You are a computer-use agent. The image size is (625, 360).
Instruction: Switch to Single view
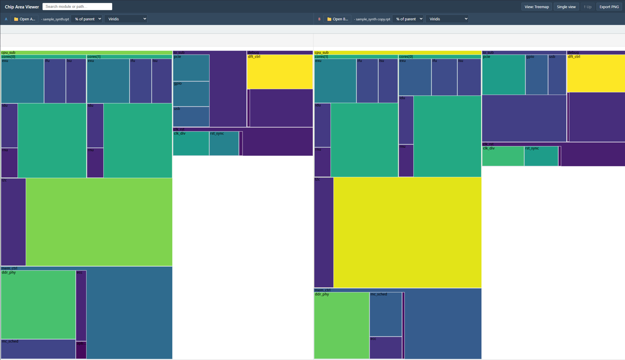(x=566, y=7)
